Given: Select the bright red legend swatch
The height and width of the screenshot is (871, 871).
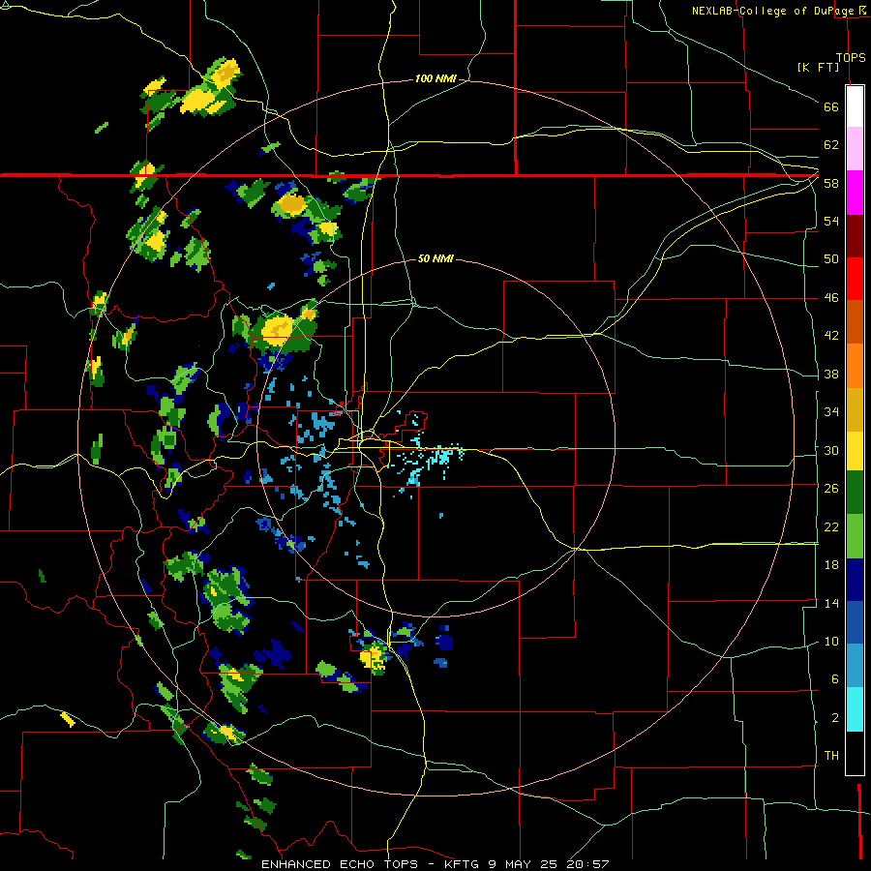Looking at the screenshot, I should pos(855,279).
